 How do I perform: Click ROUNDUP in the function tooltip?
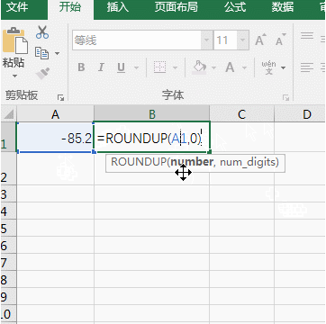click(139, 162)
